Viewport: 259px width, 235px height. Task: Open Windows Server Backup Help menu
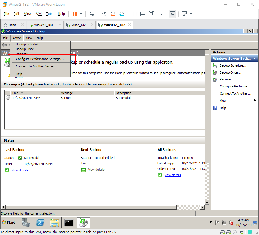40,38
